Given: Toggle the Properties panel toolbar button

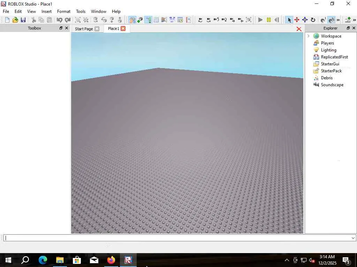Looking at the screenshot, I should click(156, 20).
